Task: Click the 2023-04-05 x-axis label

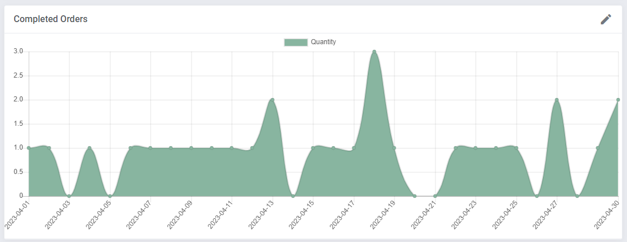Action: click(x=99, y=214)
